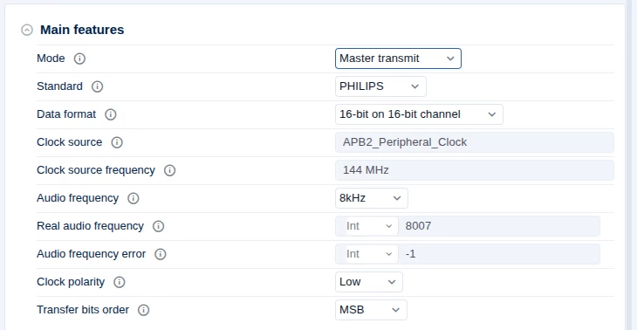Click the Standard label

click(59, 86)
